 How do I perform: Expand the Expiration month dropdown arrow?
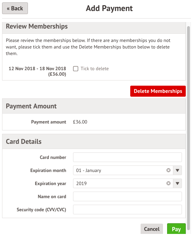point(177,170)
